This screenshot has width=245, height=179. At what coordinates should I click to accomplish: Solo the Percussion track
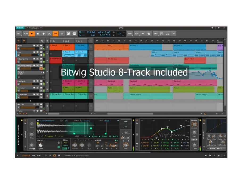tap(38, 87)
